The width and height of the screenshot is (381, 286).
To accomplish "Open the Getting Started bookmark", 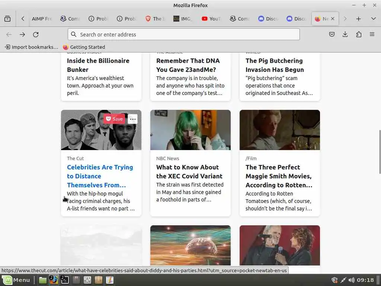I will pyautogui.click(x=84, y=47).
